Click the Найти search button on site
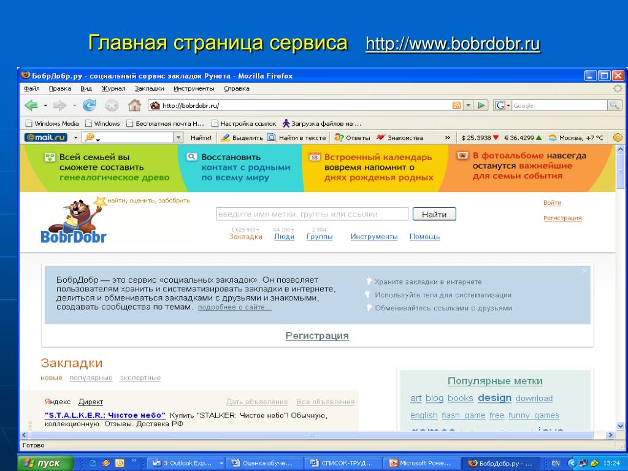Image resolution: width=628 pixels, height=471 pixels. tap(434, 214)
